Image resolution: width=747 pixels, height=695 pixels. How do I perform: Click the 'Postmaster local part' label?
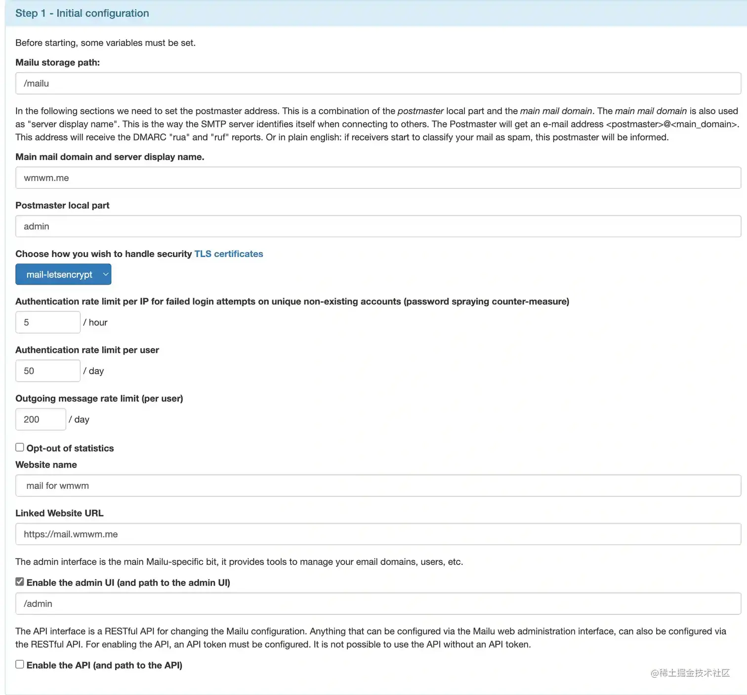(x=62, y=205)
